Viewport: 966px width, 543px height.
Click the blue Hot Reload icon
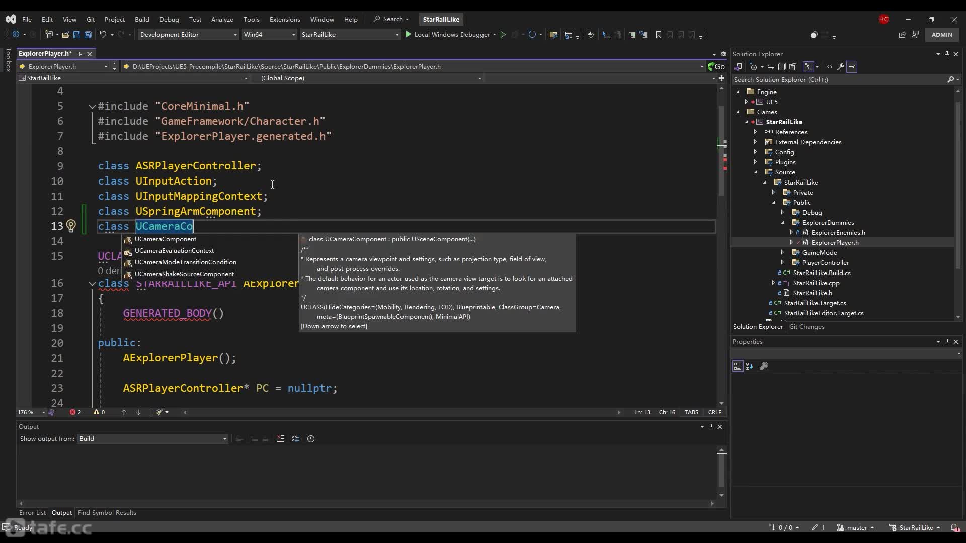tap(532, 35)
